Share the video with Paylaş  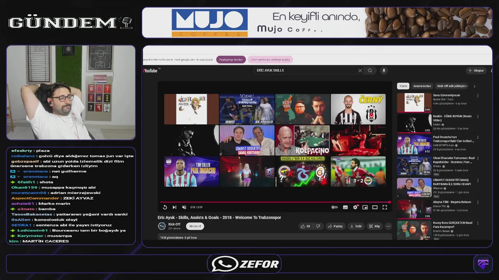(335, 226)
